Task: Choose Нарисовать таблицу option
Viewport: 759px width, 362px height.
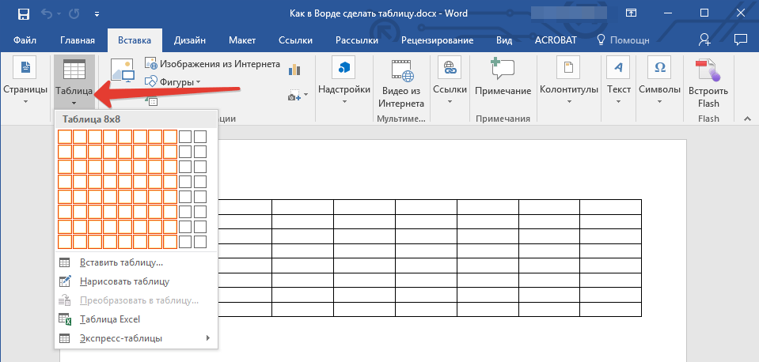Action: [124, 281]
